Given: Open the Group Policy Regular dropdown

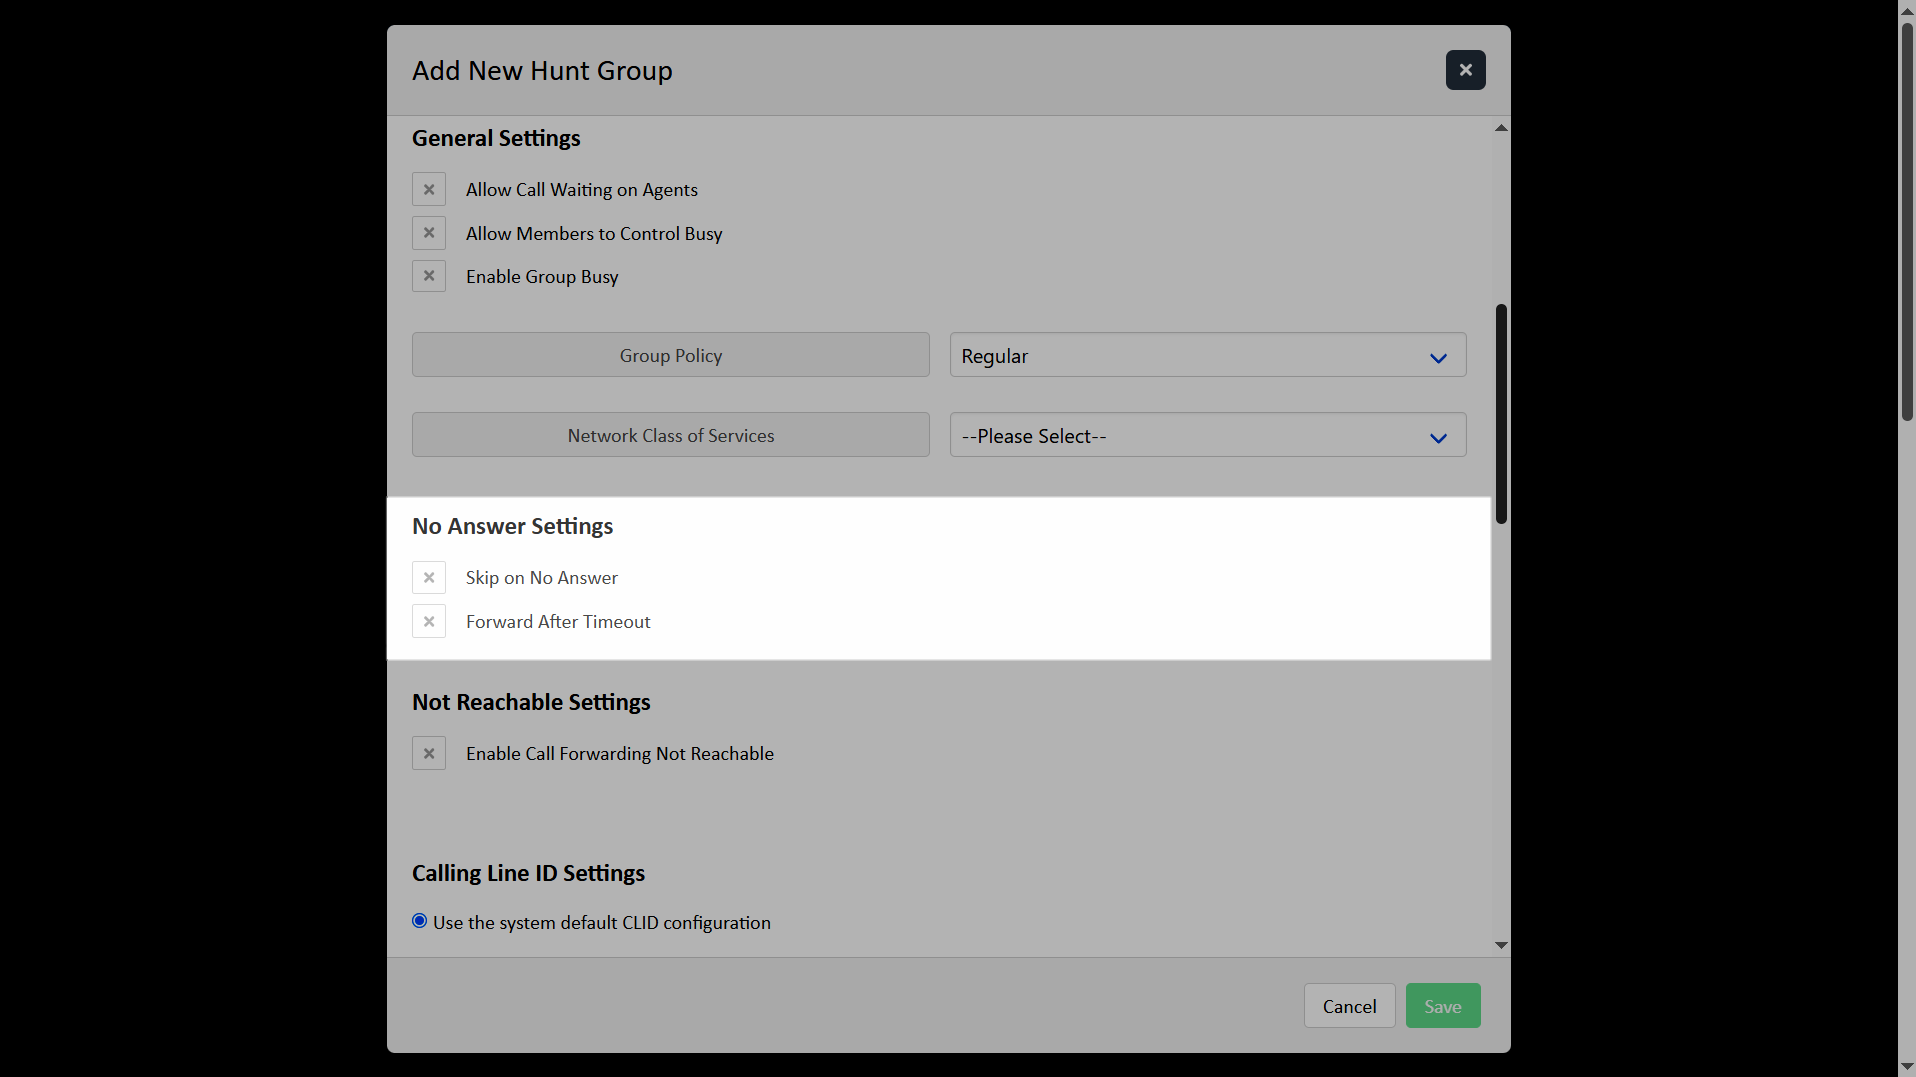Looking at the screenshot, I should [x=1207, y=356].
